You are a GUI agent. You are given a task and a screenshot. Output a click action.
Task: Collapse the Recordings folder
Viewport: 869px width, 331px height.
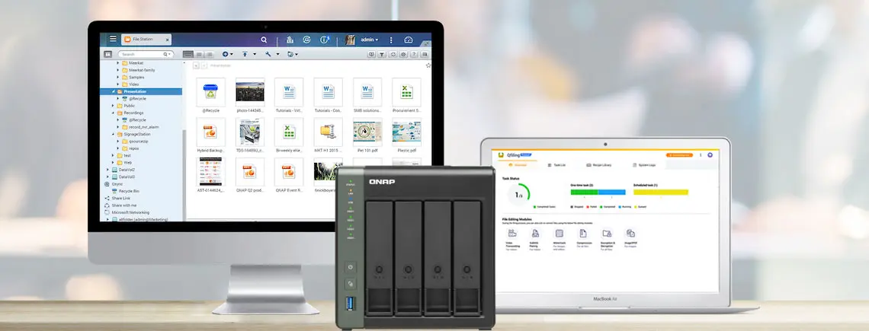(x=114, y=113)
